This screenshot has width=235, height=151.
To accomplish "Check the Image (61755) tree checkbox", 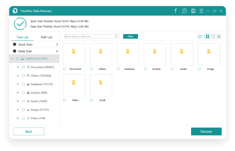I will tap(24, 110).
